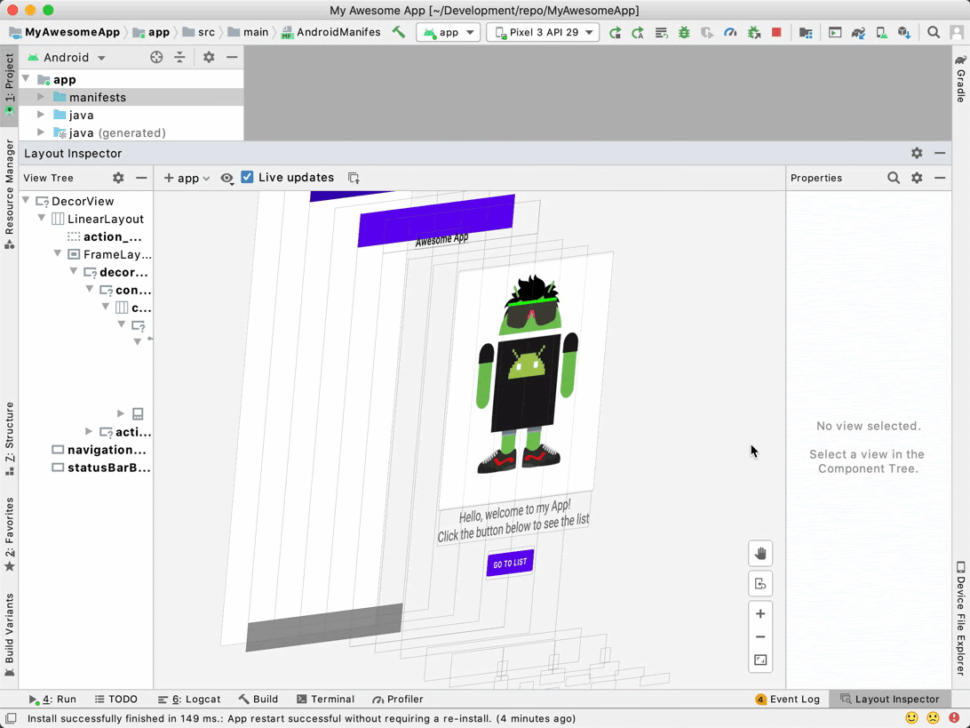Switch to the Terminal tab
Viewport: 970px width, 728px height.
325,700
